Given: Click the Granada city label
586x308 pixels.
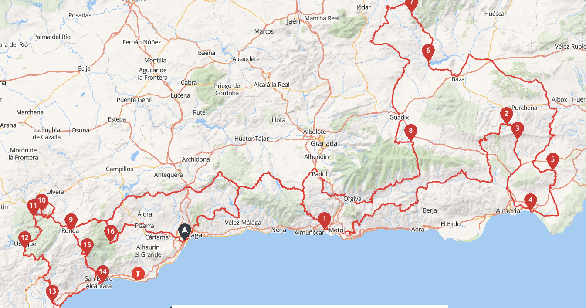Looking at the screenshot, I should point(324,143).
